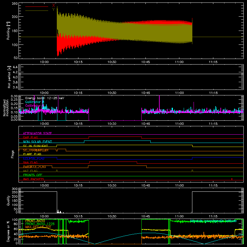Viewport: 247px width, 247px height.
Task: Click the SAA_FLAG label
Action: click(30, 162)
